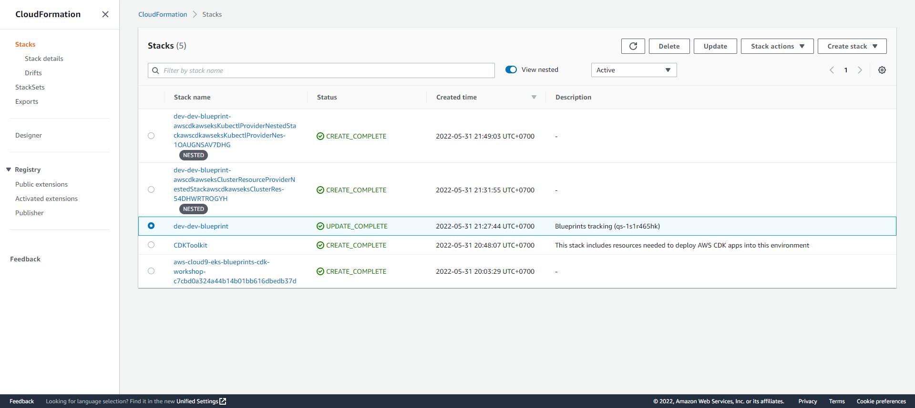This screenshot has width=915, height=408.
Task: Open Exports in the sidebar
Action: click(x=27, y=101)
